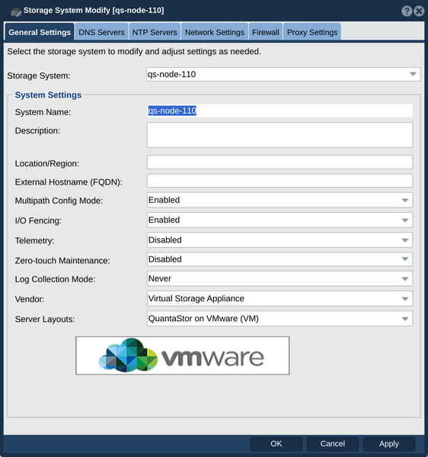Open the Zero-touch Maintenance dropdown

pos(280,259)
